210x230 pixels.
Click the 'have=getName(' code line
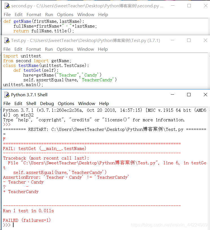coord(62,75)
